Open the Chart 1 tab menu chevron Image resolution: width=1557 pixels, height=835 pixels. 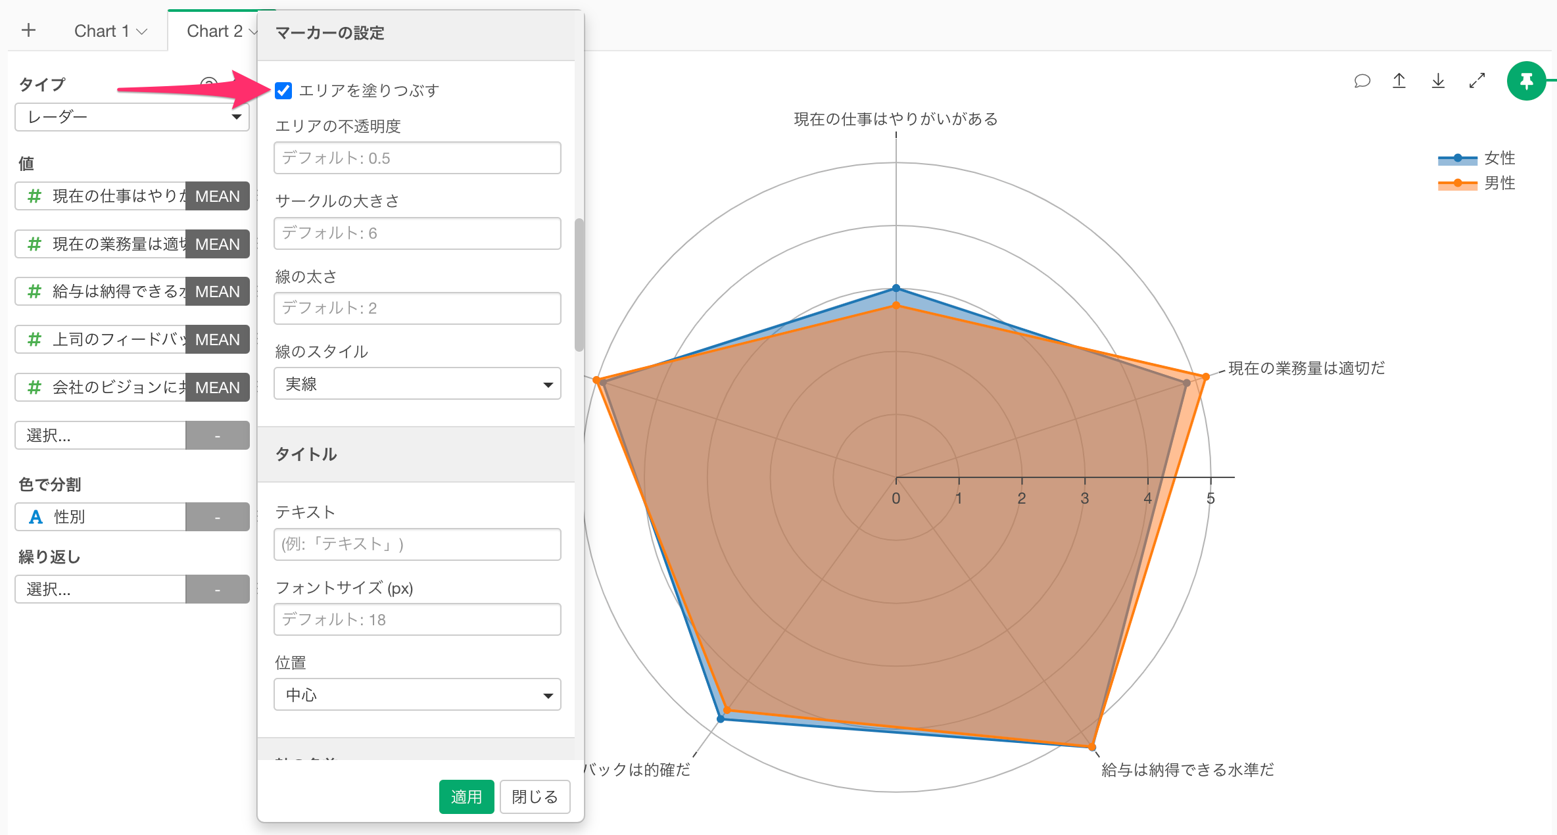[142, 32]
